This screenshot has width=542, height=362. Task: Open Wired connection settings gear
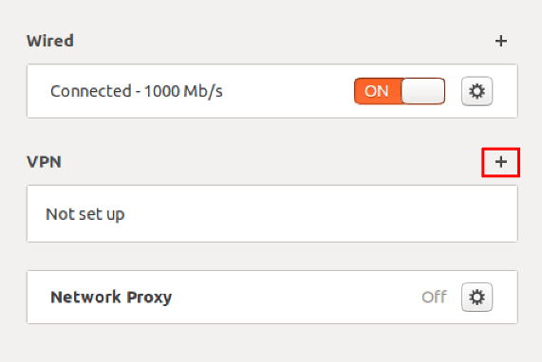click(477, 91)
